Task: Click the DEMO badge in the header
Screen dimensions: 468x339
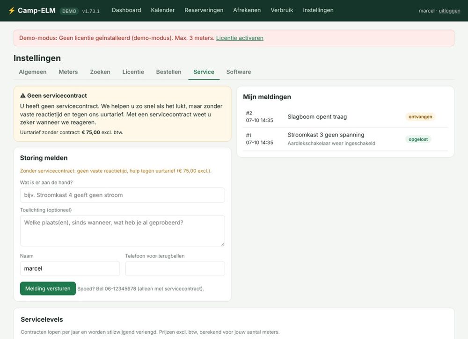Action: click(x=69, y=11)
